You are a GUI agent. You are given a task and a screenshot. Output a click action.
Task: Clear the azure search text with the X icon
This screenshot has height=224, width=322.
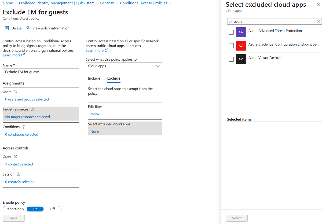[319, 21]
